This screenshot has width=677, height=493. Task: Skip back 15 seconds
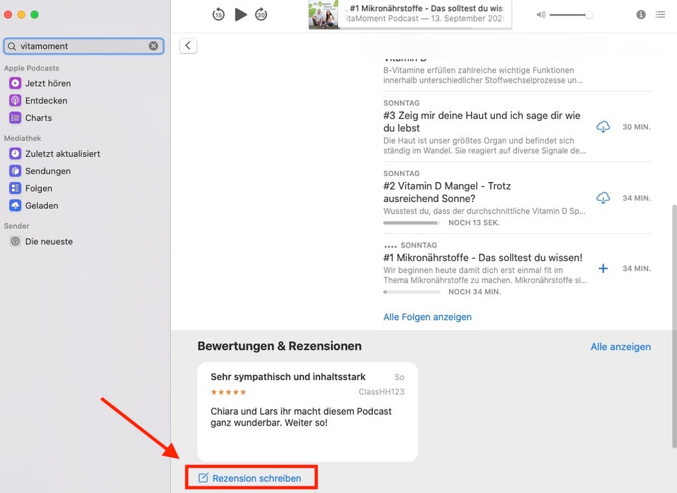pos(219,14)
